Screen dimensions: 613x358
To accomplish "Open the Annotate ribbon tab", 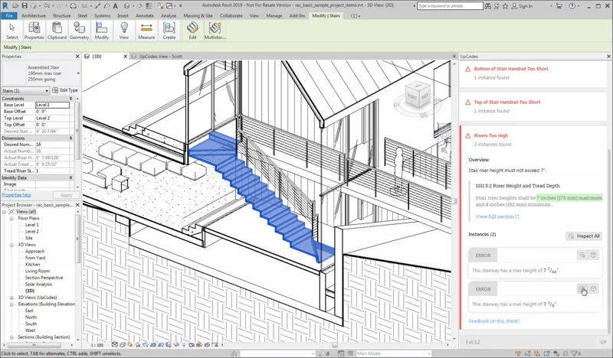I will [x=145, y=15].
